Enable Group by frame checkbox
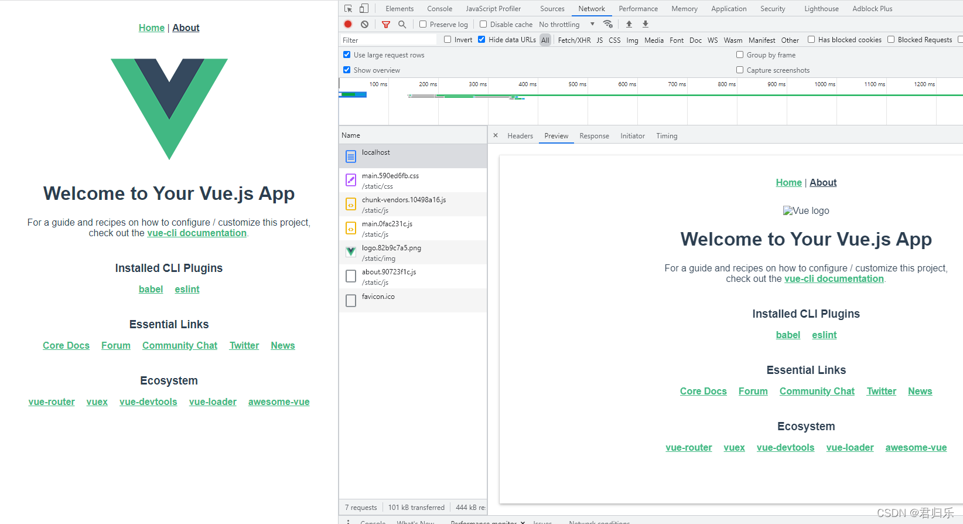Image resolution: width=963 pixels, height=524 pixels. point(740,55)
